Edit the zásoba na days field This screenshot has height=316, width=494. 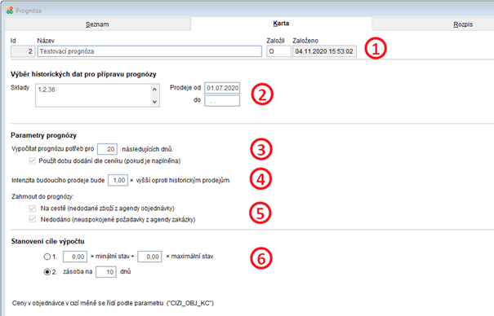tap(106, 272)
